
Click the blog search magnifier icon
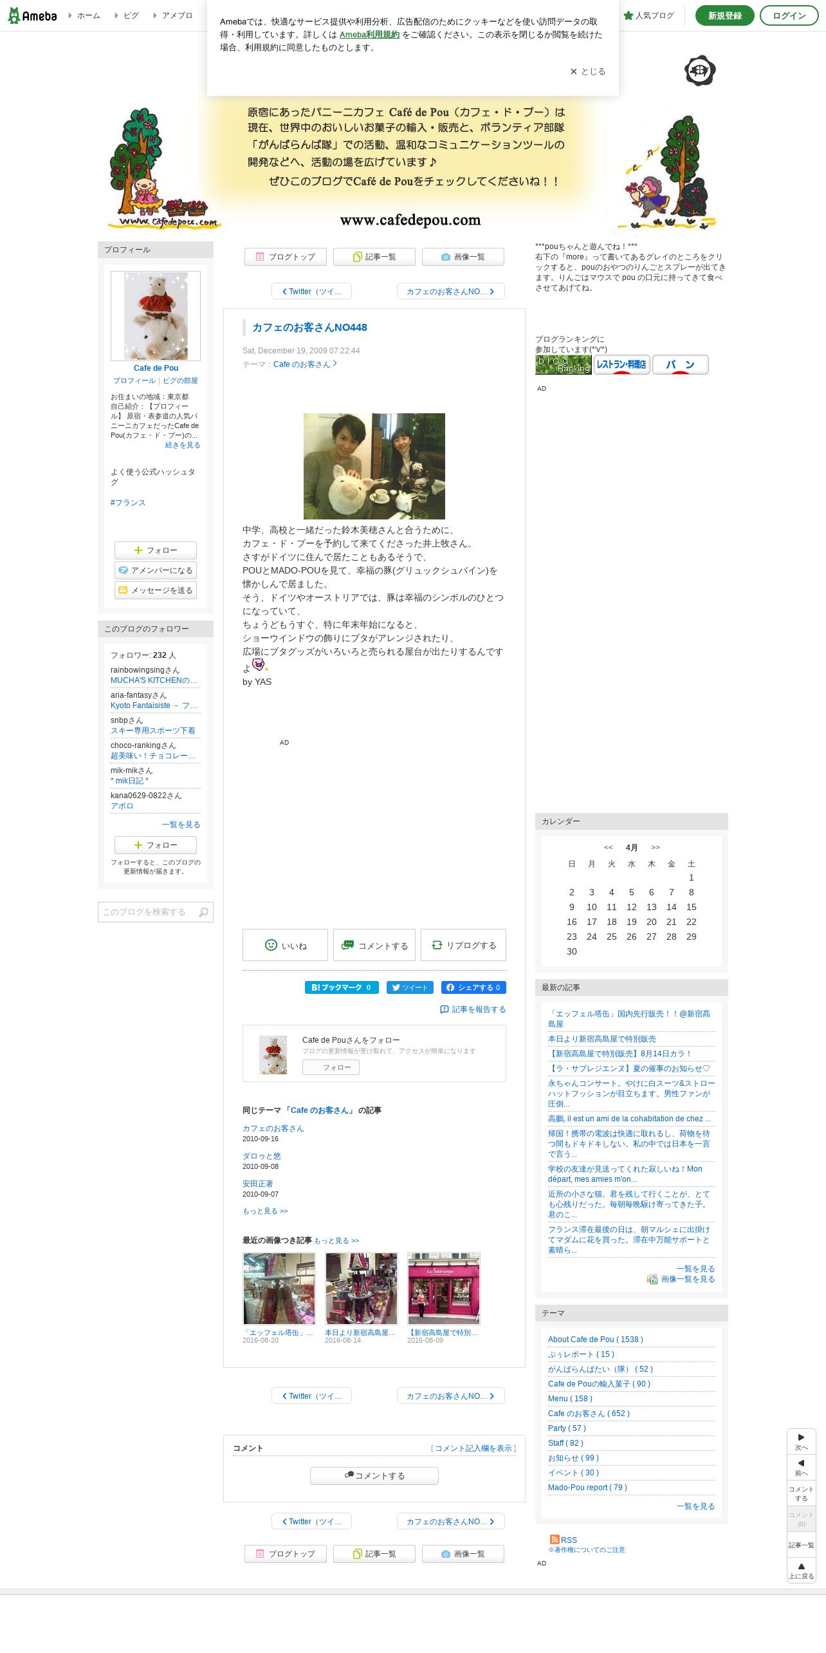click(x=204, y=912)
